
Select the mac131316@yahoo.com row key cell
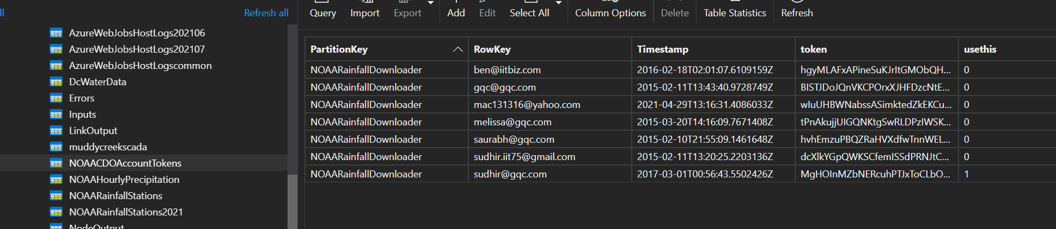550,105
